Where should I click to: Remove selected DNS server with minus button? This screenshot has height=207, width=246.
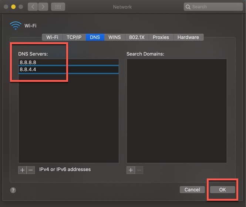[x=31, y=170]
